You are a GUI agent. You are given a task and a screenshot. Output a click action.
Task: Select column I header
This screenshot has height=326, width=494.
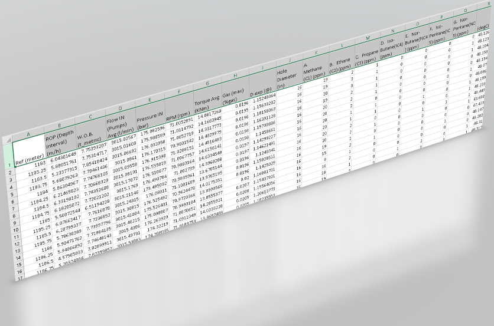click(262, 68)
